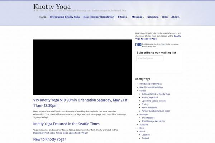Open Getting started at Knotty Yoga
Image resolution: width=215 pixels, height=143 pixels.
click(x=156, y=94)
